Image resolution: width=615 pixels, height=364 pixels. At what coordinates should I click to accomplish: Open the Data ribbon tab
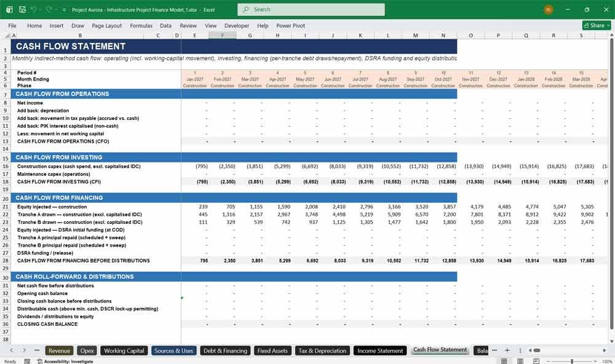165,25
